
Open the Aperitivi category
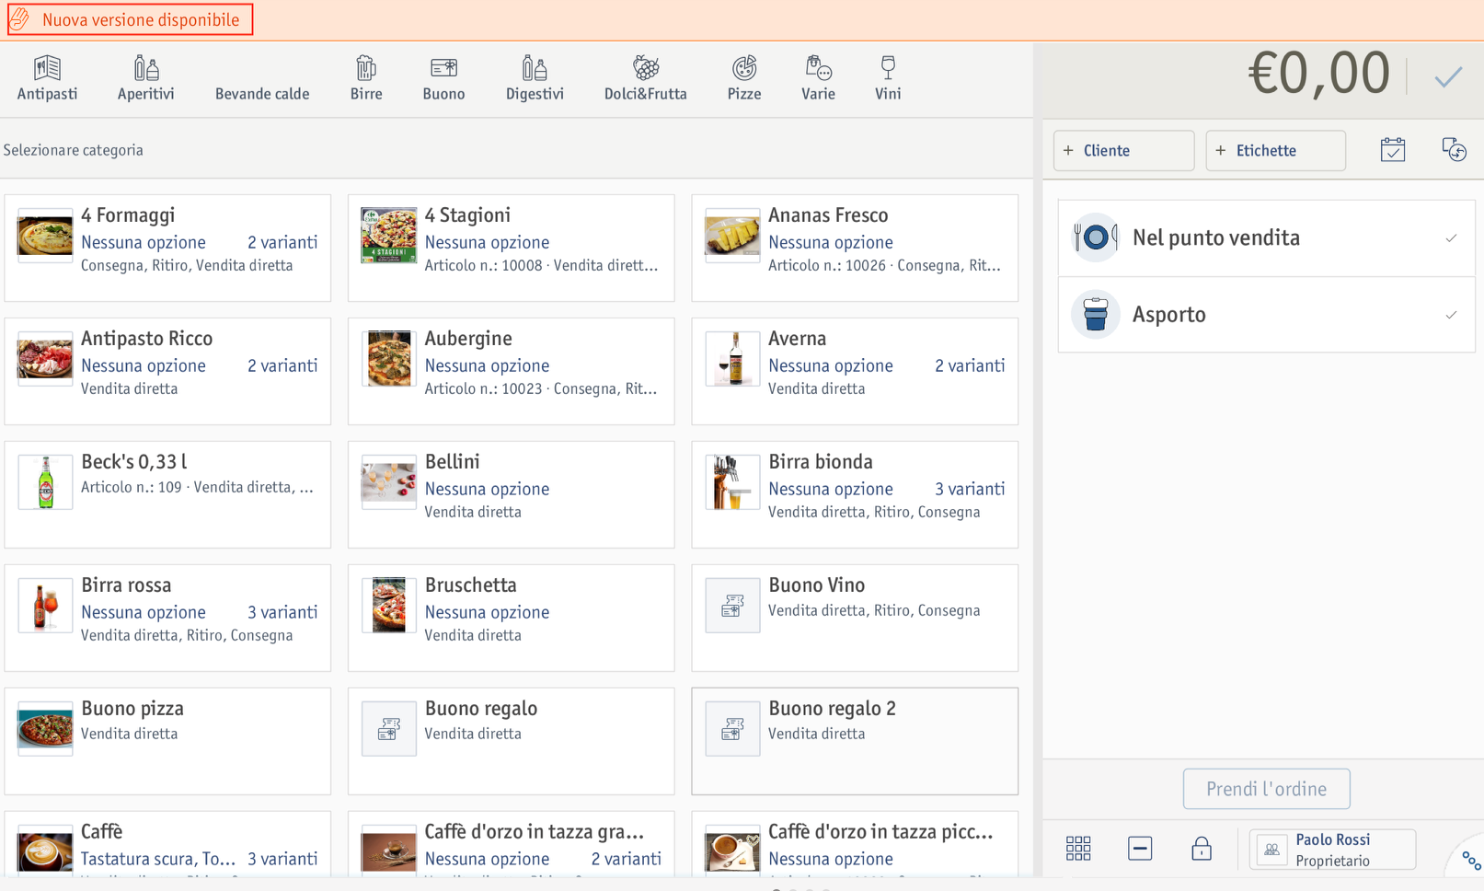145,78
